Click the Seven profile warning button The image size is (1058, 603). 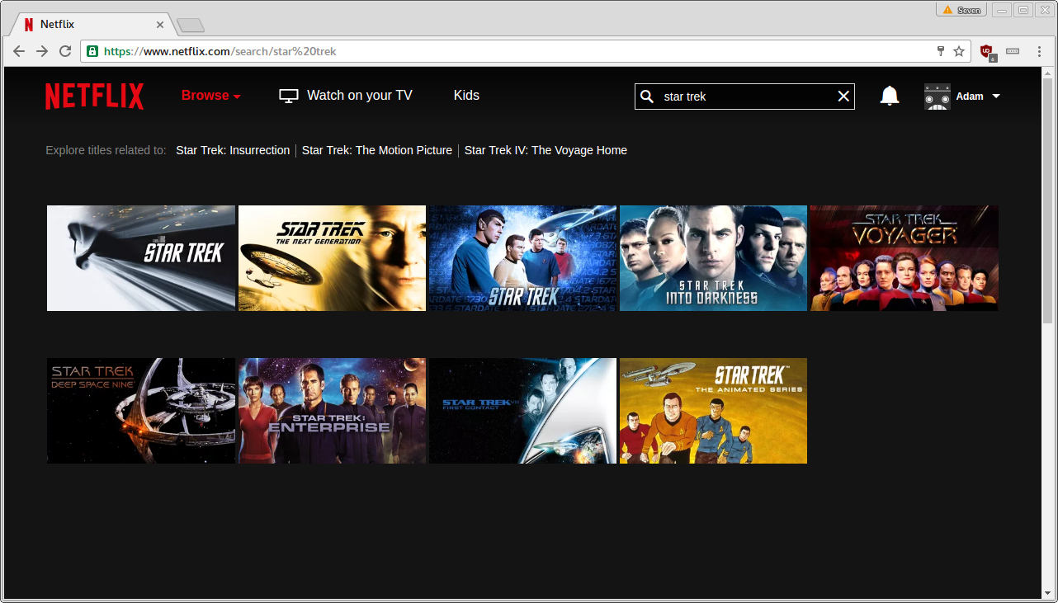click(961, 10)
